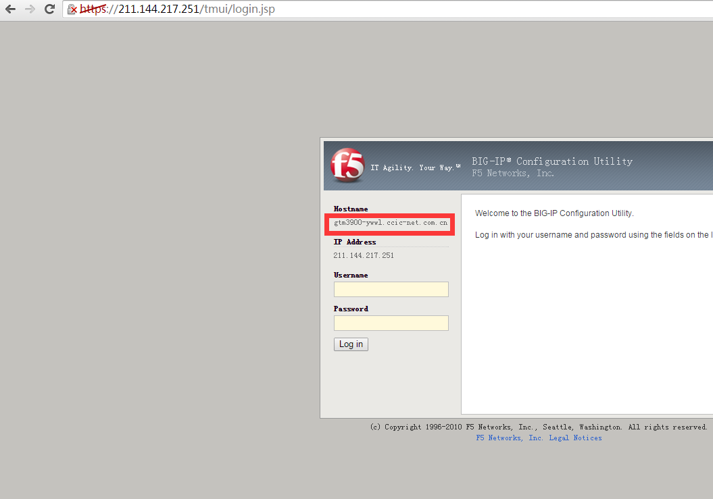
Task: Click the Log in button
Action: (351, 344)
